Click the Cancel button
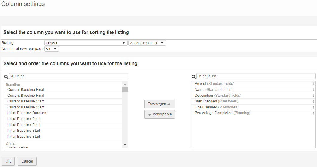 point(27,161)
